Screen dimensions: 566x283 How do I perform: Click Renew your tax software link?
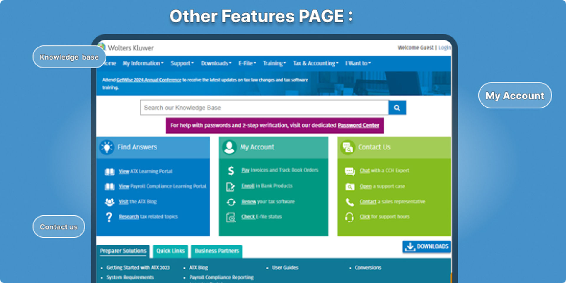pyautogui.click(x=268, y=202)
